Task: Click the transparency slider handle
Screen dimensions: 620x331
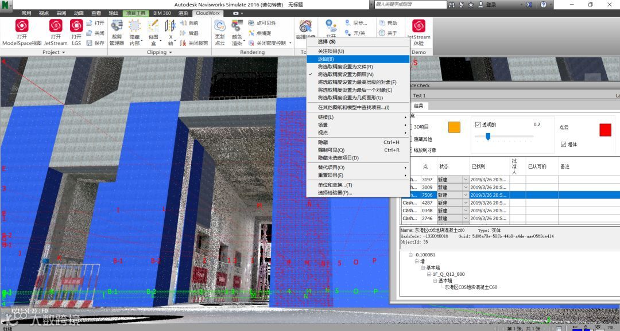Action: (488, 137)
